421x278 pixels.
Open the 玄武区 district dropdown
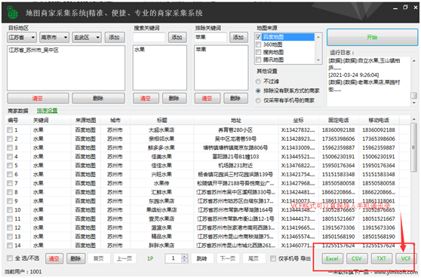pos(87,37)
